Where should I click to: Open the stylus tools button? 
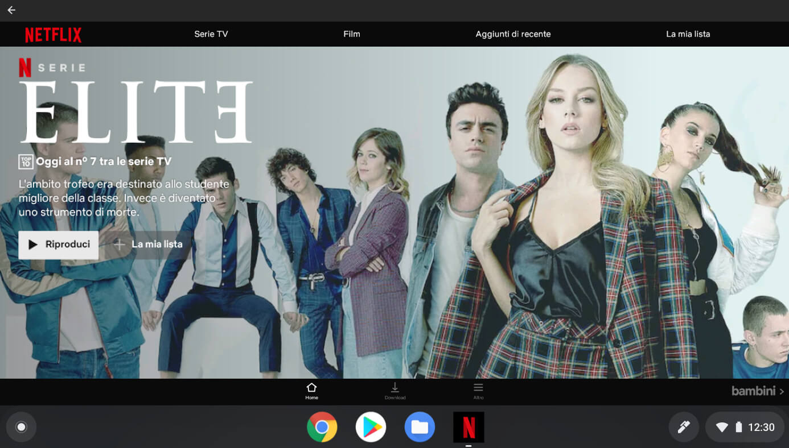pyautogui.click(x=684, y=427)
